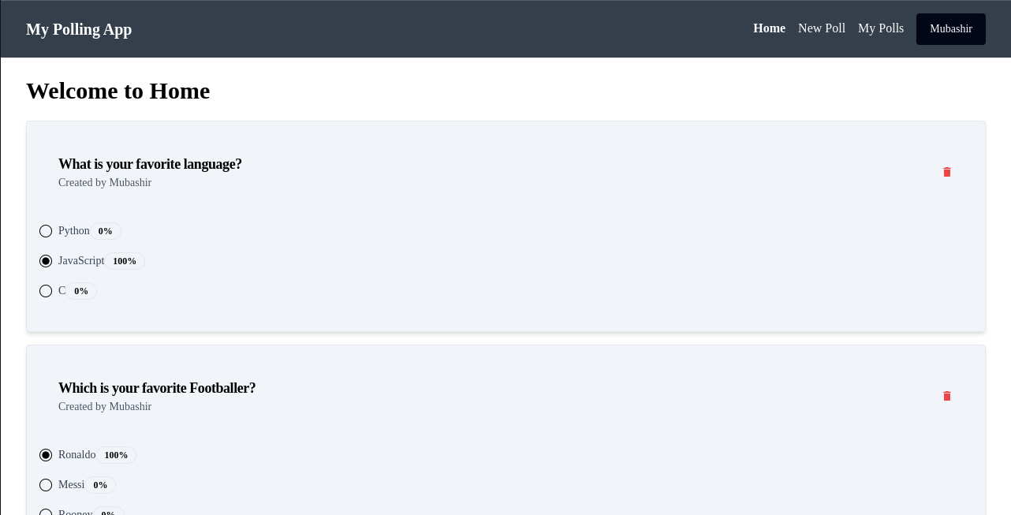
Task: Select the Python radio option
Action: pyautogui.click(x=46, y=231)
